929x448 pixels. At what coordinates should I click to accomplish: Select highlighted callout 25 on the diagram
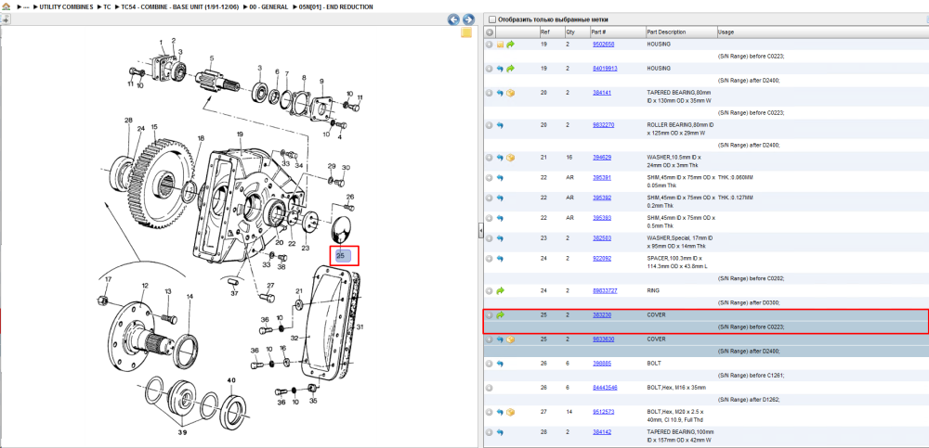coord(343,256)
